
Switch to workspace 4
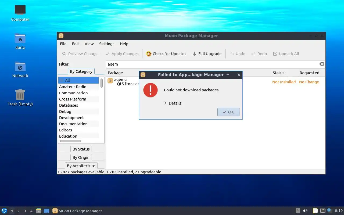[x=31, y=211]
